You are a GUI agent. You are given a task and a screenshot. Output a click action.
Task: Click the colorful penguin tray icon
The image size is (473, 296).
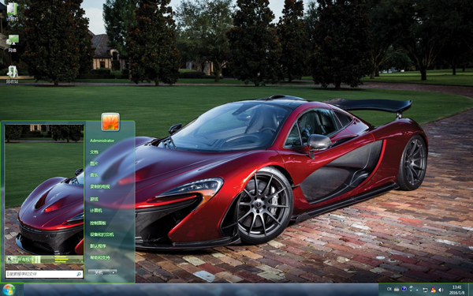tap(433, 290)
